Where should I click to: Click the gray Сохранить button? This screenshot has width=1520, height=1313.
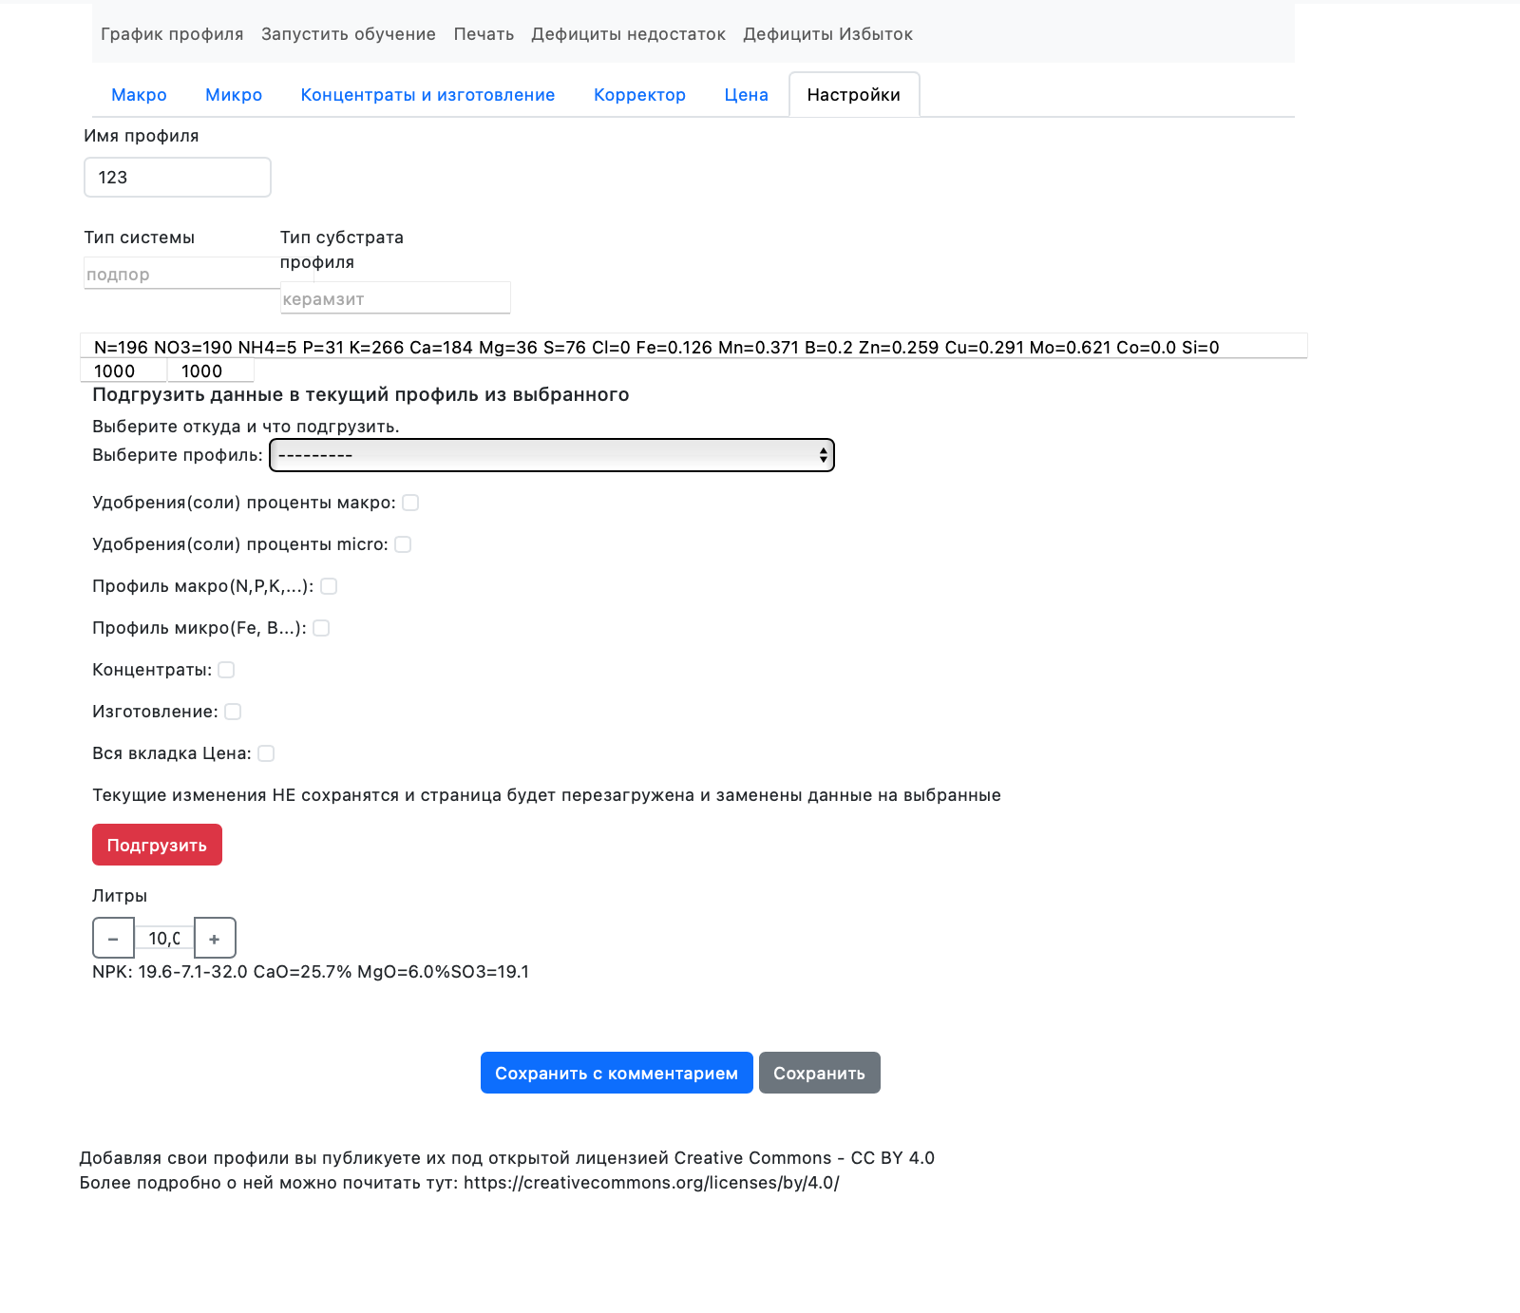tap(819, 1073)
